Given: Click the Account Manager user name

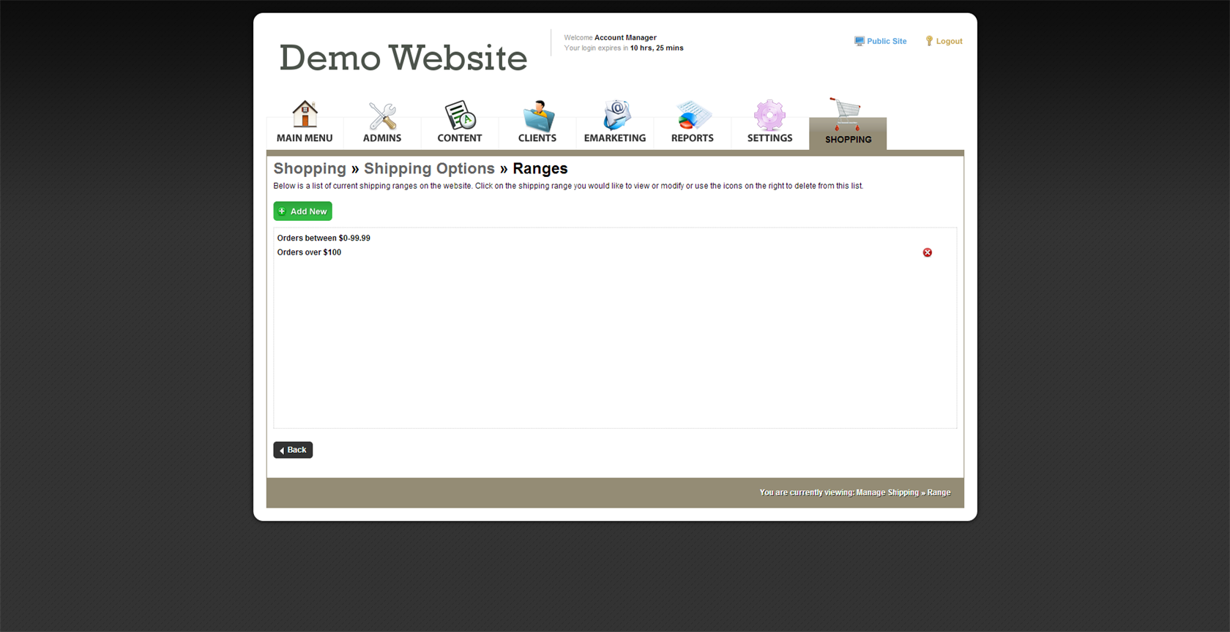Looking at the screenshot, I should 625,37.
